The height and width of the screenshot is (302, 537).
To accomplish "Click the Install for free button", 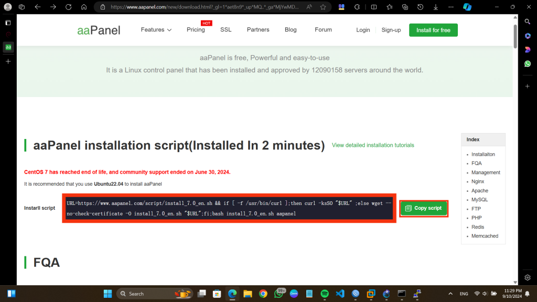I will (x=433, y=30).
